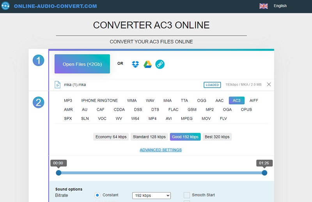Choose Standard 128 kbps quality
312x202 pixels.
tap(149, 137)
